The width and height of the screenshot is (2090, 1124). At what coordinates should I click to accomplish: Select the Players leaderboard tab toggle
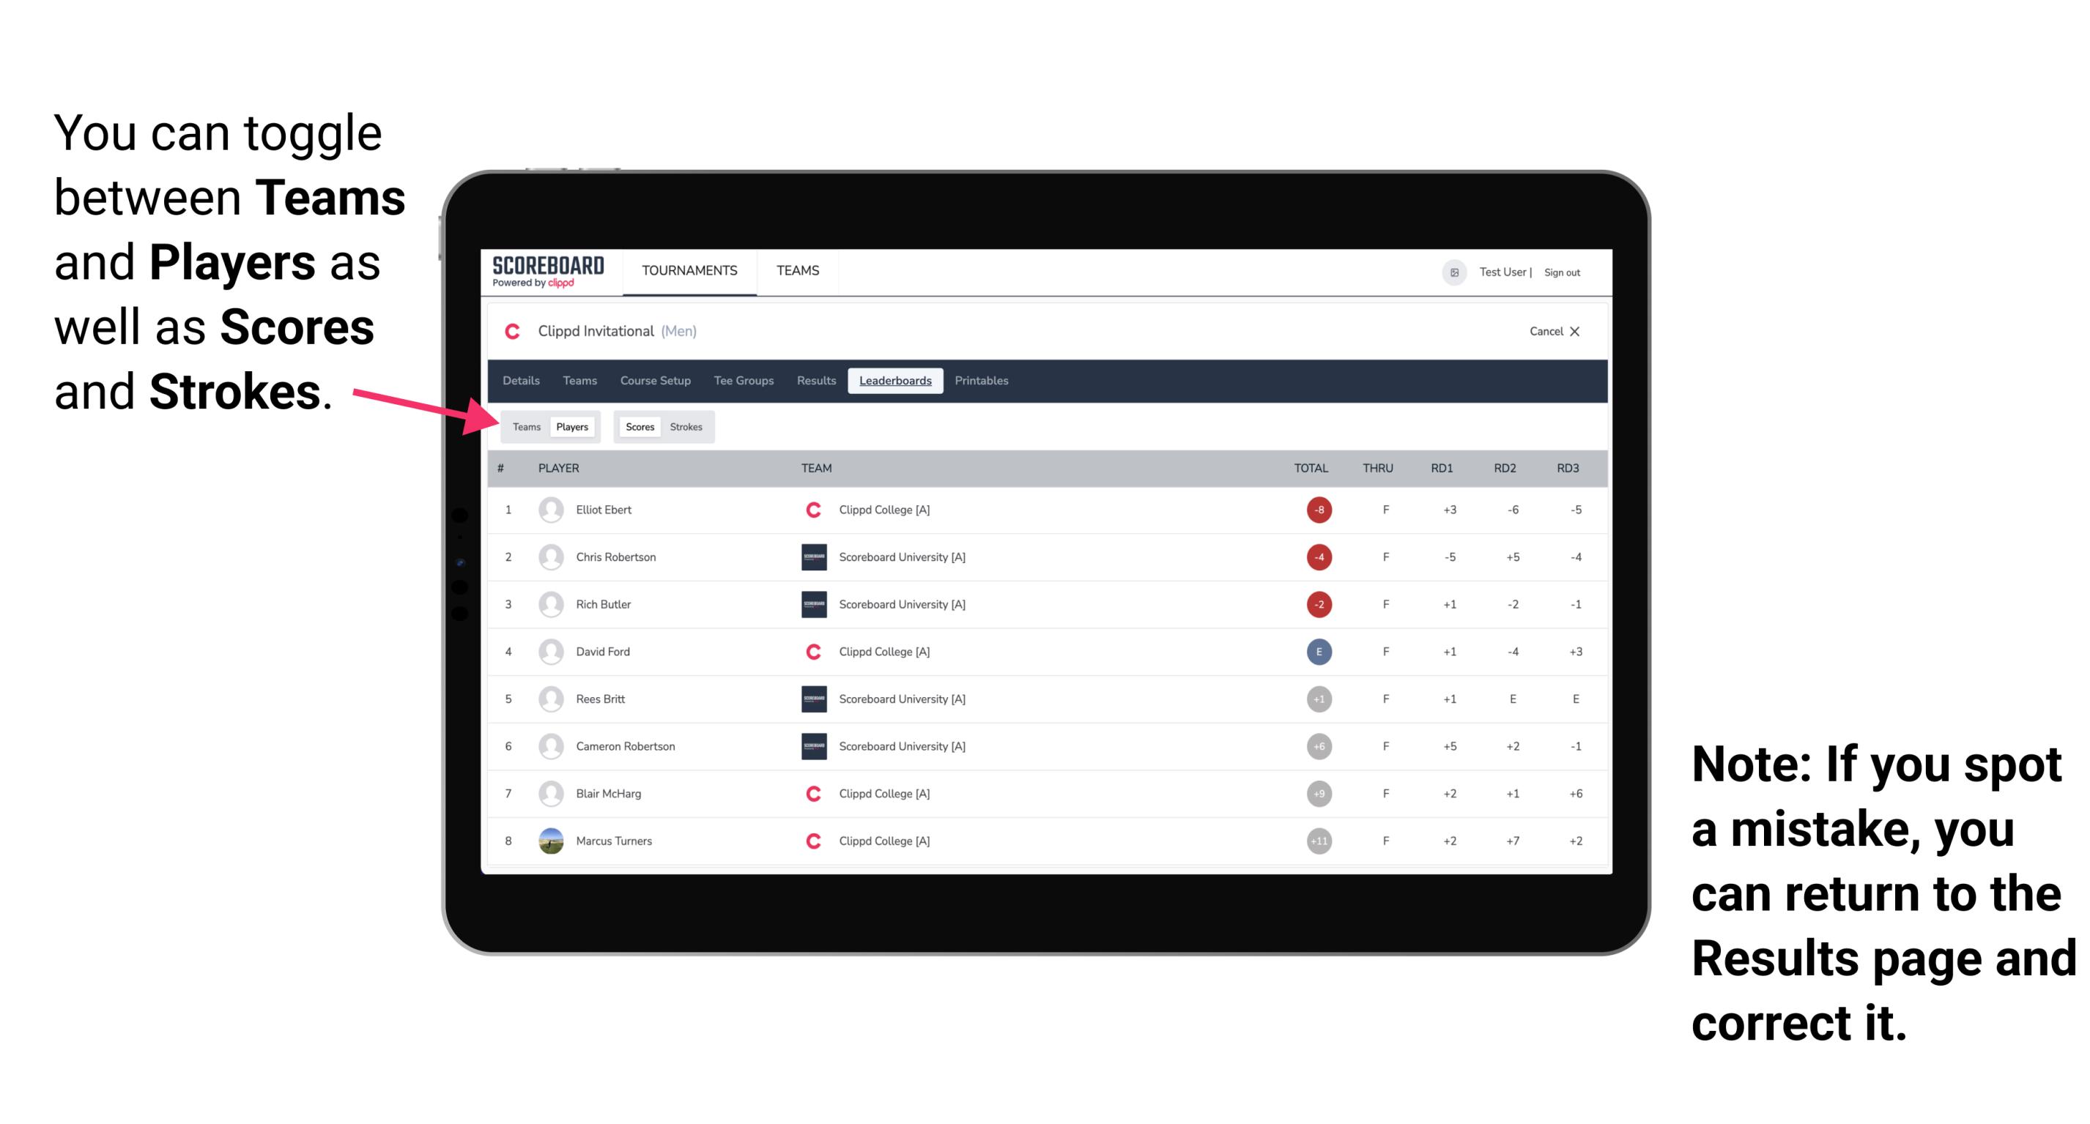tap(570, 426)
